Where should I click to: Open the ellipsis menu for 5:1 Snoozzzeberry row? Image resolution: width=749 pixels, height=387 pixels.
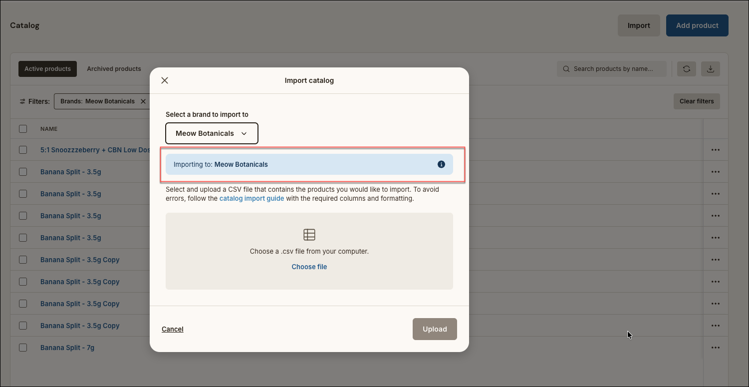pos(716,150)
